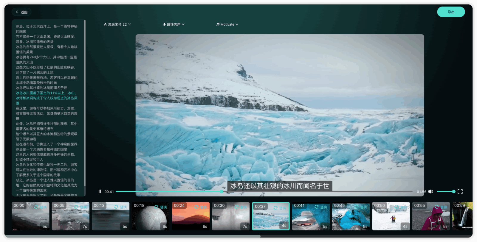Viewport: 477px width, 242px height.
Task: Click the horizontal timeline scrollbar
Action: [x=133, y=236]
